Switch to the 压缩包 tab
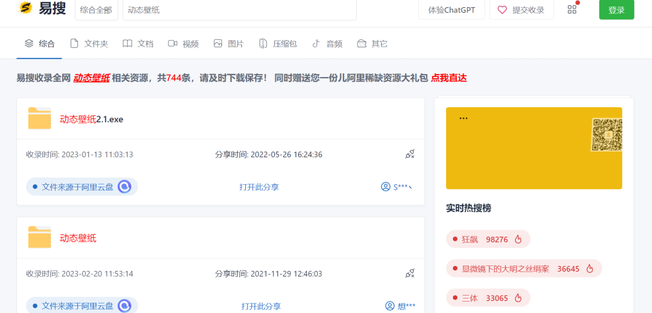 pos(278,43)
